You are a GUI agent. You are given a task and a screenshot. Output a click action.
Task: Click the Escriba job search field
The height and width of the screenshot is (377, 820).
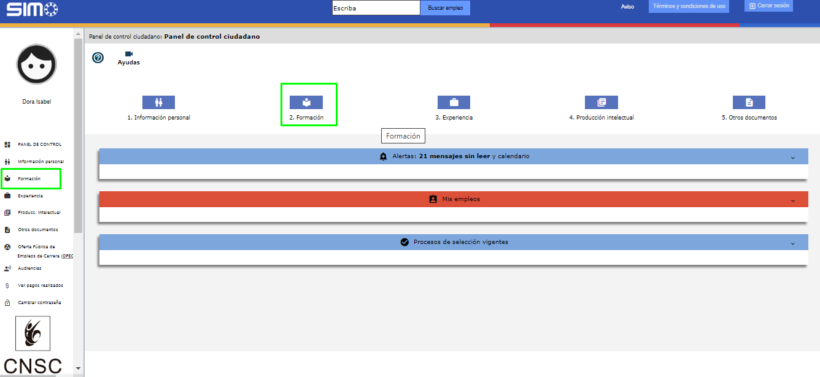point(376,8)
